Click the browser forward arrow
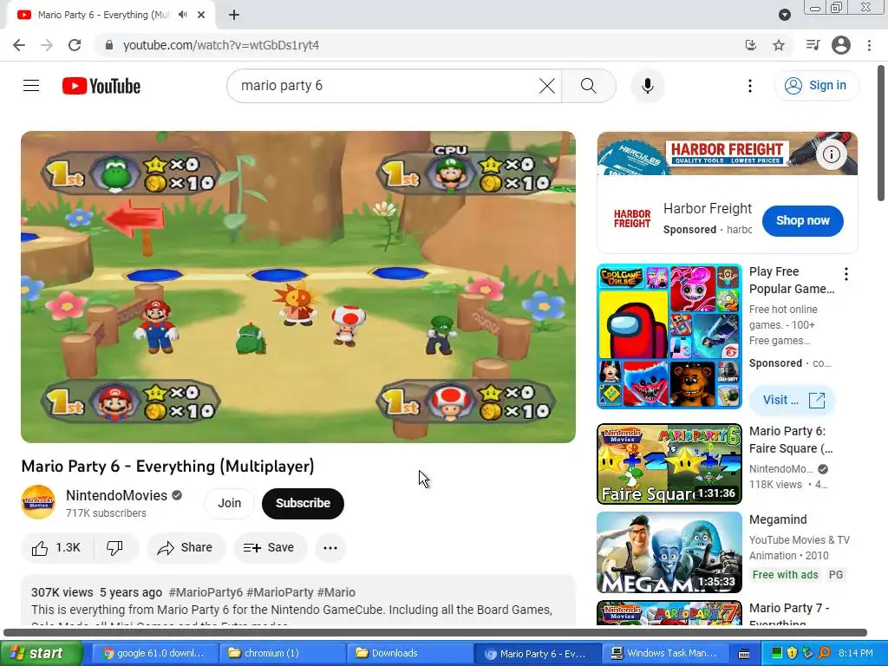Image resolution: width=888 pixels, height=666 pixels. [47, 45]
